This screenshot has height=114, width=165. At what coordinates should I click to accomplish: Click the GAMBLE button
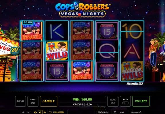point(48,101)
